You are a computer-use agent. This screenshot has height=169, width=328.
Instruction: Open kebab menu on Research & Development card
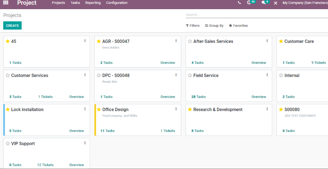(267, 109)
